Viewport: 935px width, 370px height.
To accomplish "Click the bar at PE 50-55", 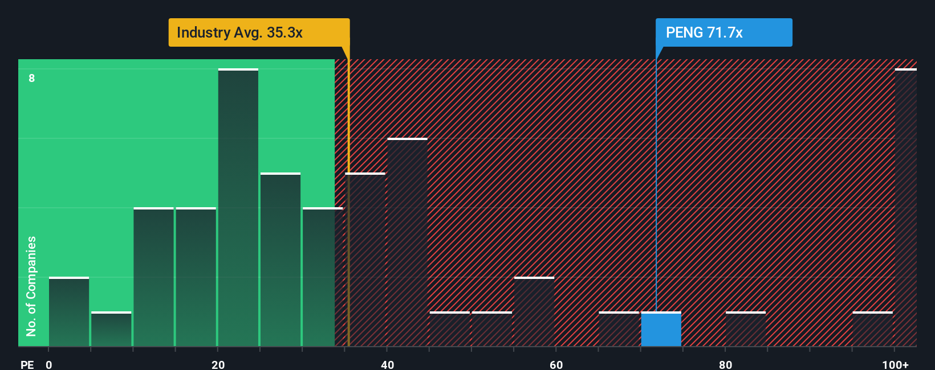I will pyautogui.click(x=492, y=329).
